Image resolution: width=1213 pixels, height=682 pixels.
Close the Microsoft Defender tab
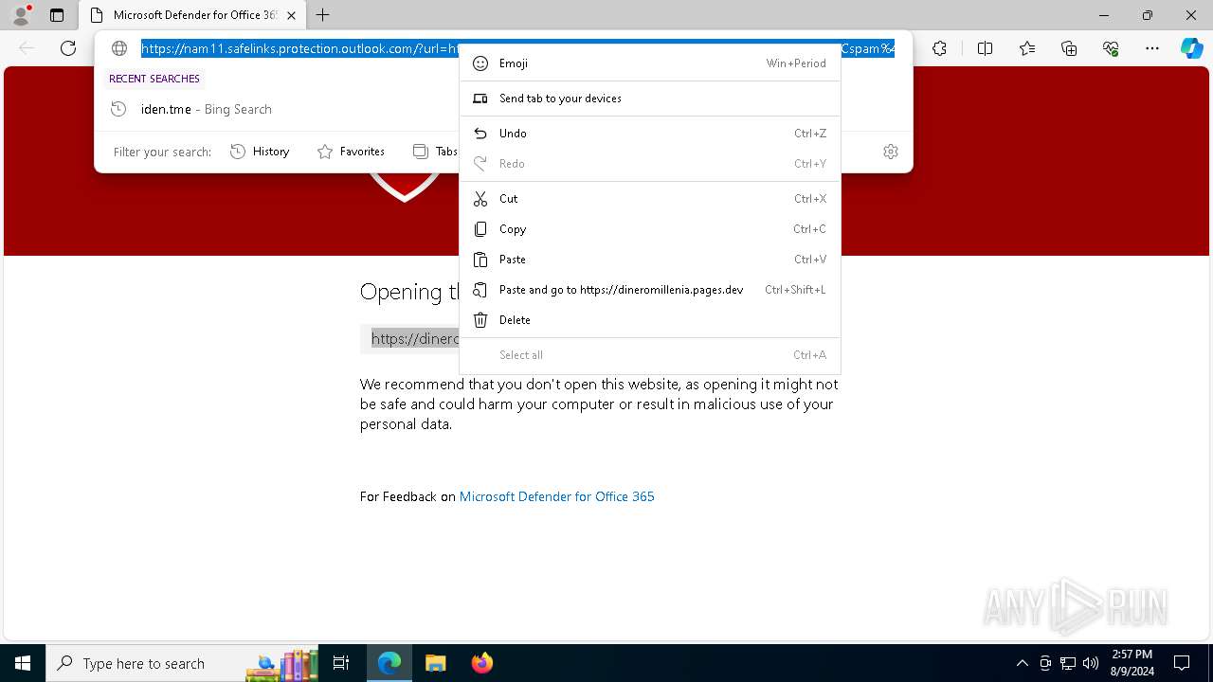point(291,15)
